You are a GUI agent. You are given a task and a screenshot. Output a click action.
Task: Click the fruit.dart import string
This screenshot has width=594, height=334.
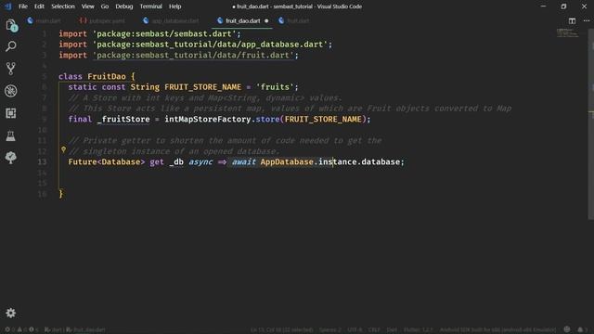click(x=193, y=56)
